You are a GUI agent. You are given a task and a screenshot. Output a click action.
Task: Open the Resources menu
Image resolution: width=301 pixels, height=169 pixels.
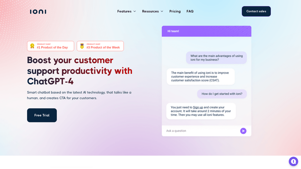[153, 11]
